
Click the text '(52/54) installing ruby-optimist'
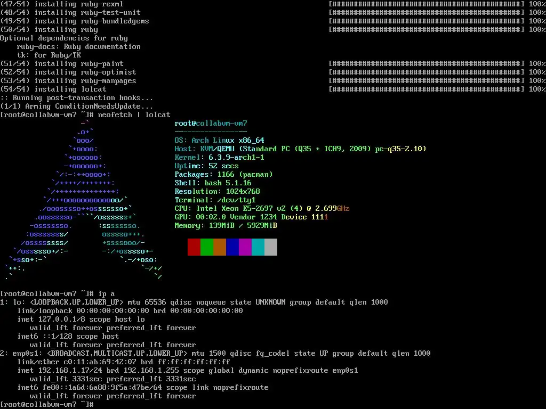[x=68, y=72]
